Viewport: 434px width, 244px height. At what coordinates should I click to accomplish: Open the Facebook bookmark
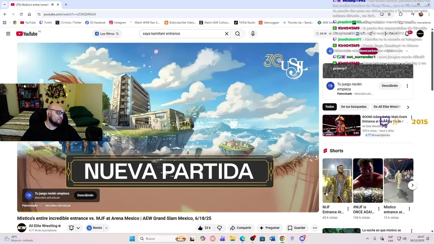coord(95,23)
